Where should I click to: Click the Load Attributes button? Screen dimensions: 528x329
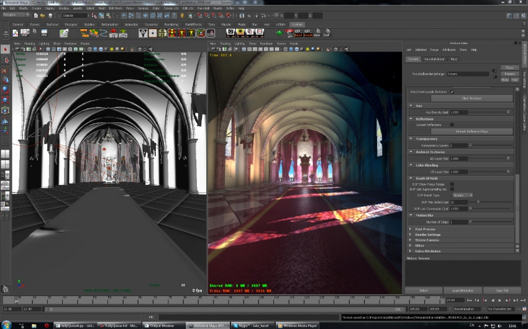[462, 291]
